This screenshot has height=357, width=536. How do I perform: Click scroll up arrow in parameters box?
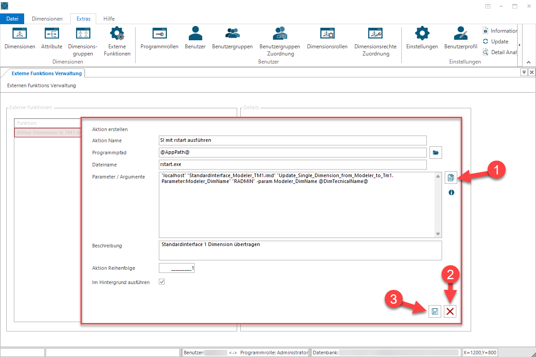coord(438,176)
